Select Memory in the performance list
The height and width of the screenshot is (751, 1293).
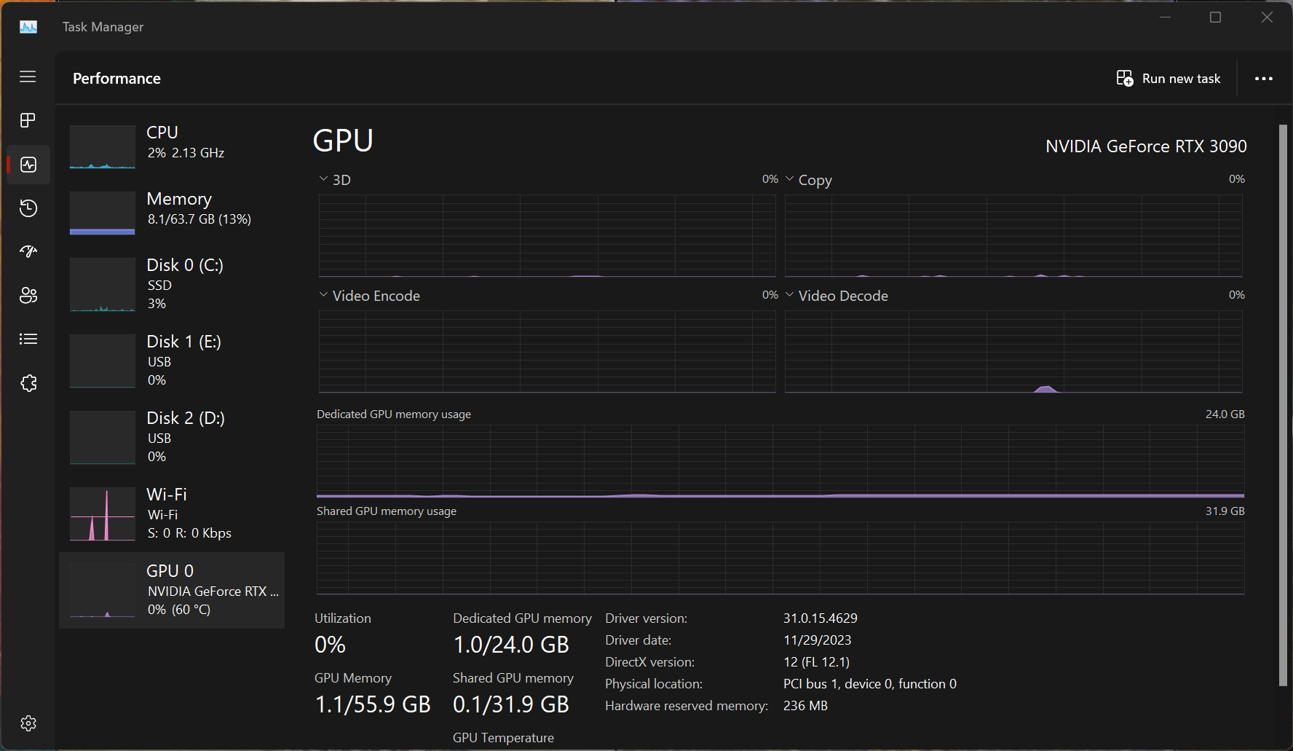point(172,213)
